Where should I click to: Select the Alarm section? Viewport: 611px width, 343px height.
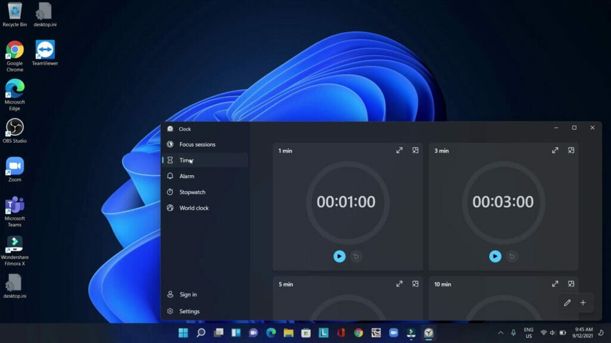point(187,176)
